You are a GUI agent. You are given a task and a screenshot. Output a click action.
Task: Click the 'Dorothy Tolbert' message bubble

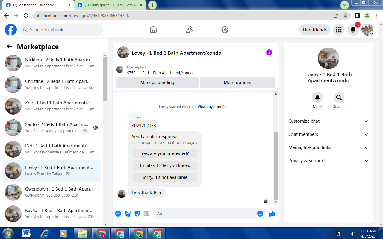point(147,193)
